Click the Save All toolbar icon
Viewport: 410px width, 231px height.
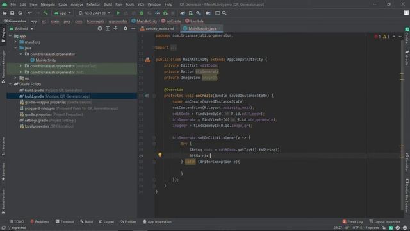[x=12, y=13]
